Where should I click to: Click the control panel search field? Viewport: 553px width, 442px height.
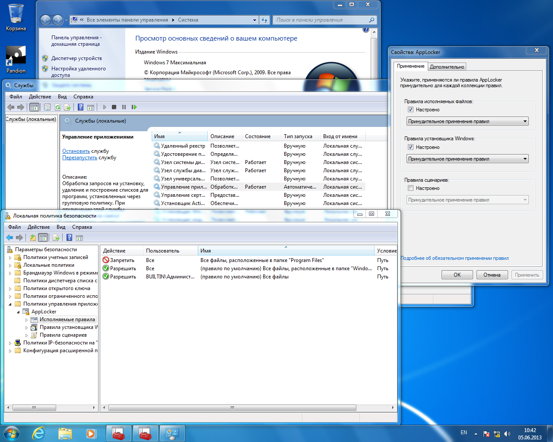[321, 20]
